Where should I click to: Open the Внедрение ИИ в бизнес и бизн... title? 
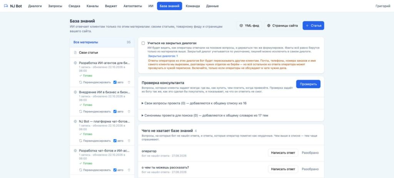click(x=105, y=92)
